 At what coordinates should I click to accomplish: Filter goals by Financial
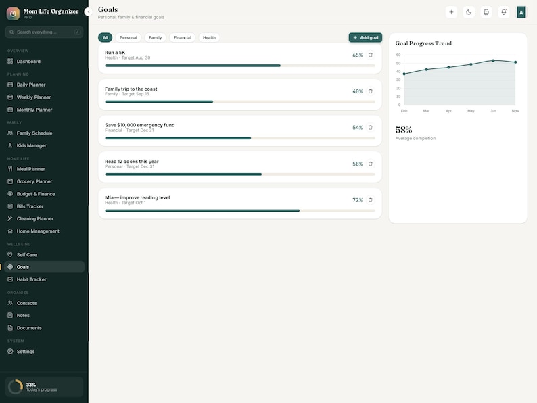(182, 38)
